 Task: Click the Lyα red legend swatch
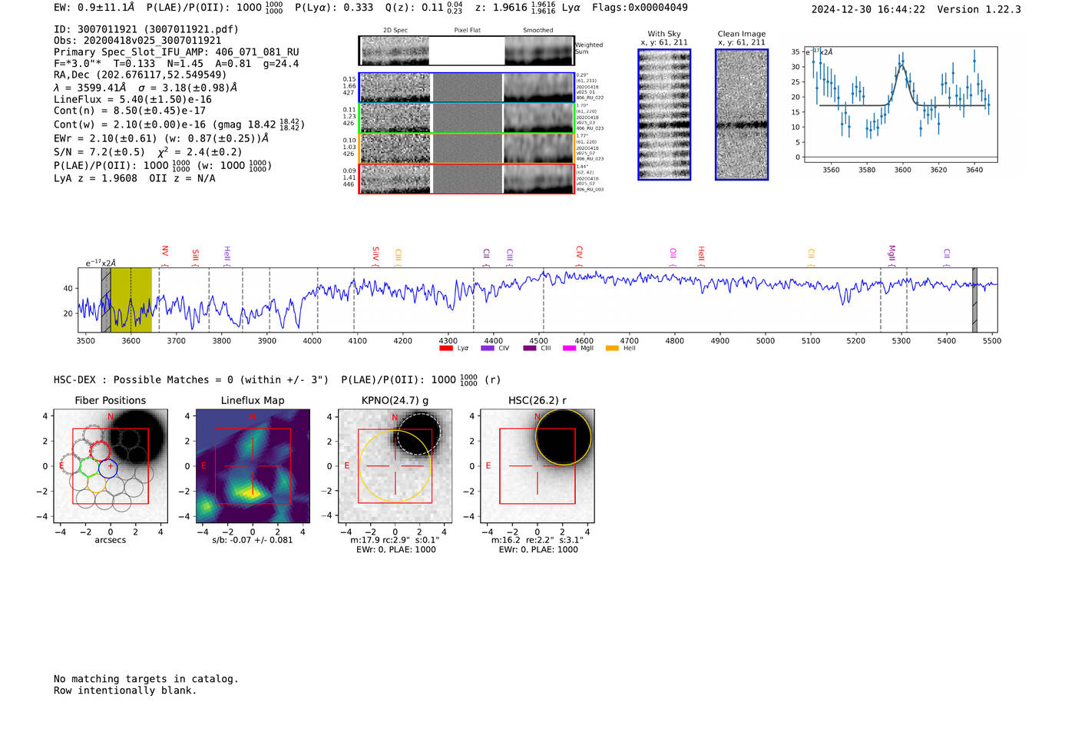445,348
